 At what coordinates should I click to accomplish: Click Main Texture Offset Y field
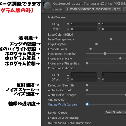tap(114, 29)
